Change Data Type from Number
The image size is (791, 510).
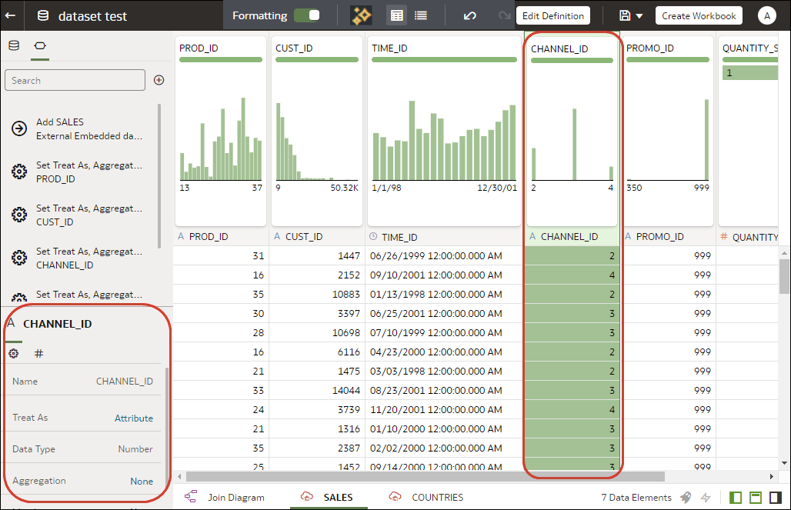[x=135, y=448]
